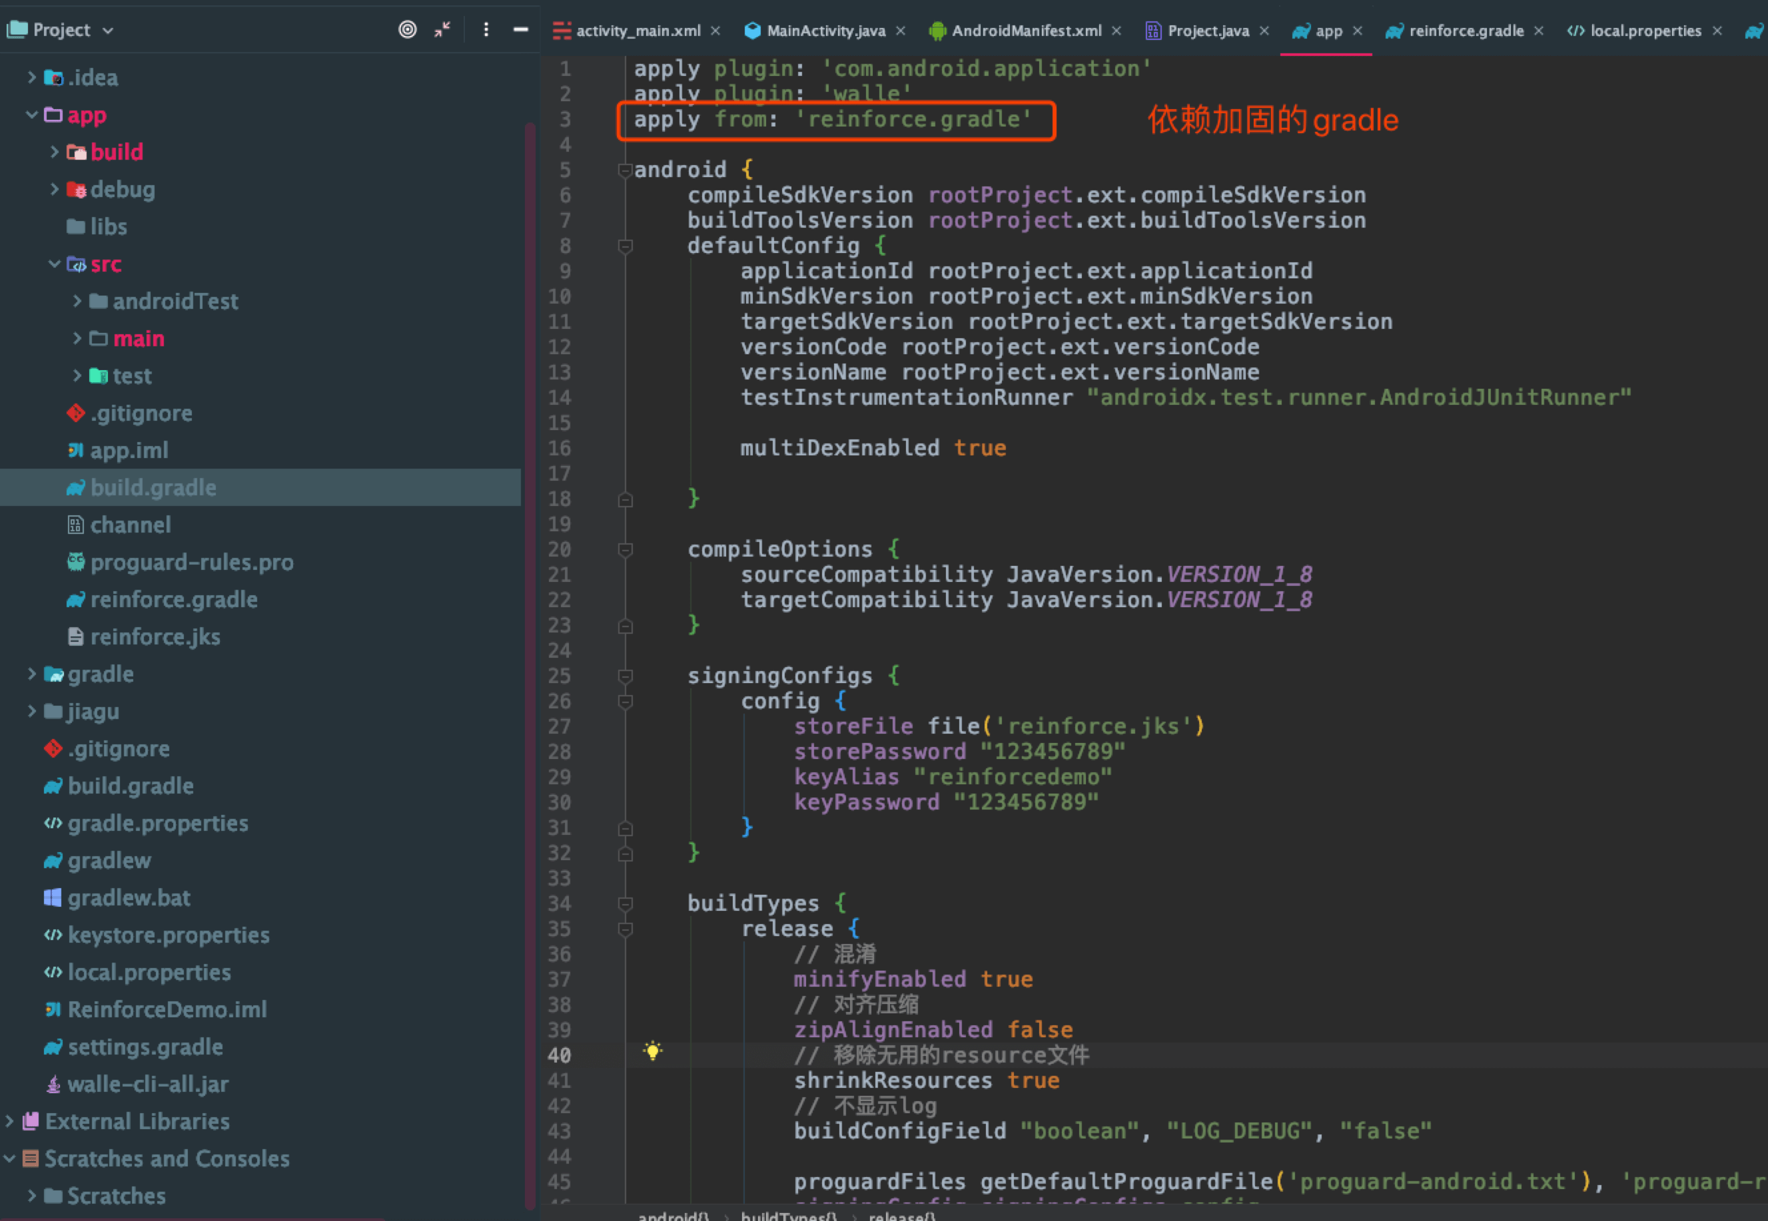Image resolution: width=1768 pixels, height=1221 pixels.
Task: Fold the buildTypes block at line 34
Action: coord(626,903)
